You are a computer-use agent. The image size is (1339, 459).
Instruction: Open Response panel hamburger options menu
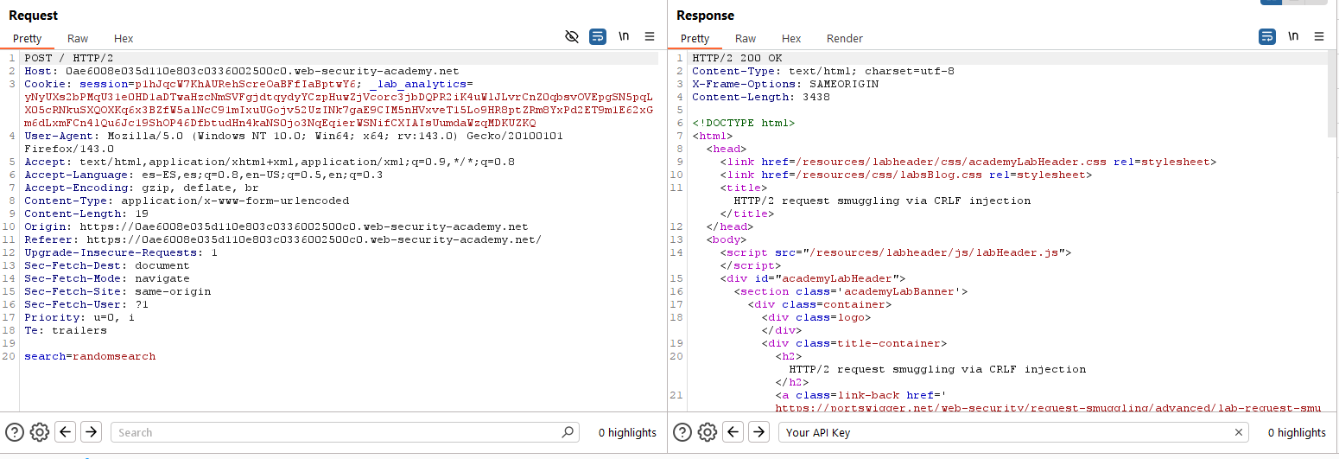point(1318,36)
